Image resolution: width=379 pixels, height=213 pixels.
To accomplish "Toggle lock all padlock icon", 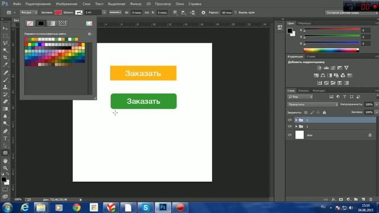I will coord(325,112).
